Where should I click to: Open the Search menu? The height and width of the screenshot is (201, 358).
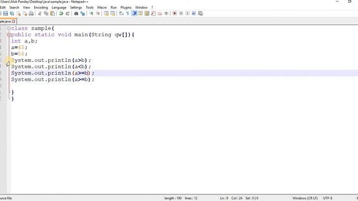coord(14,7)
